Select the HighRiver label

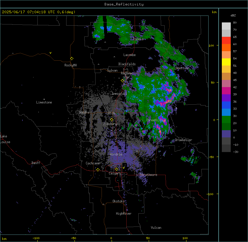[x=124, y=214]
